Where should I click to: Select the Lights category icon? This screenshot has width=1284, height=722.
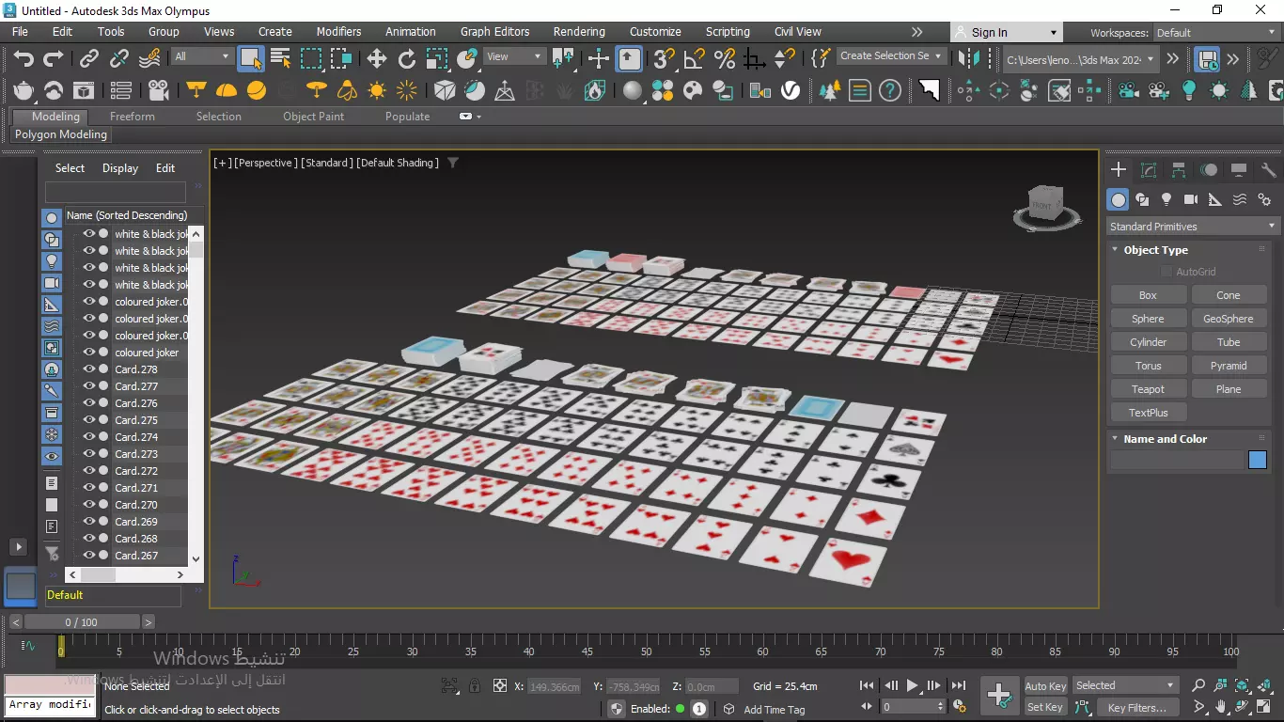point(1167,199)
